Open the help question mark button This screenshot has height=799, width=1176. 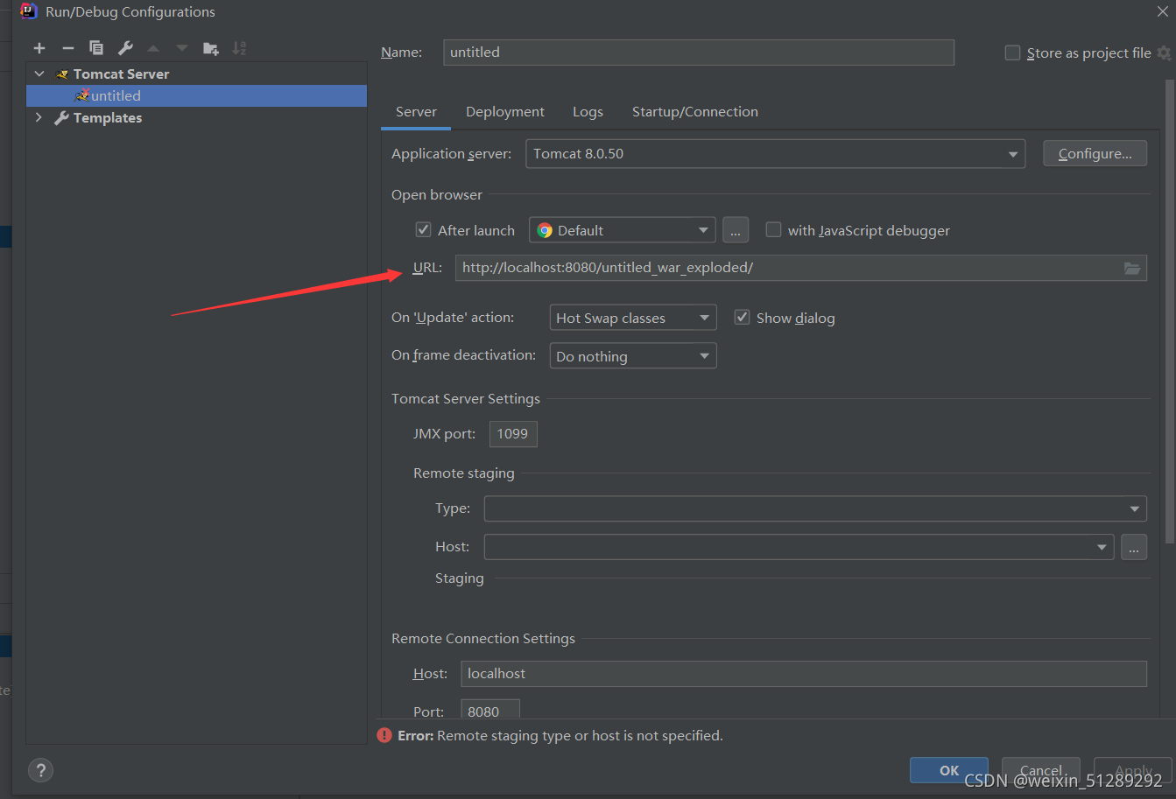pyautogui.click(x=40, y=770)
